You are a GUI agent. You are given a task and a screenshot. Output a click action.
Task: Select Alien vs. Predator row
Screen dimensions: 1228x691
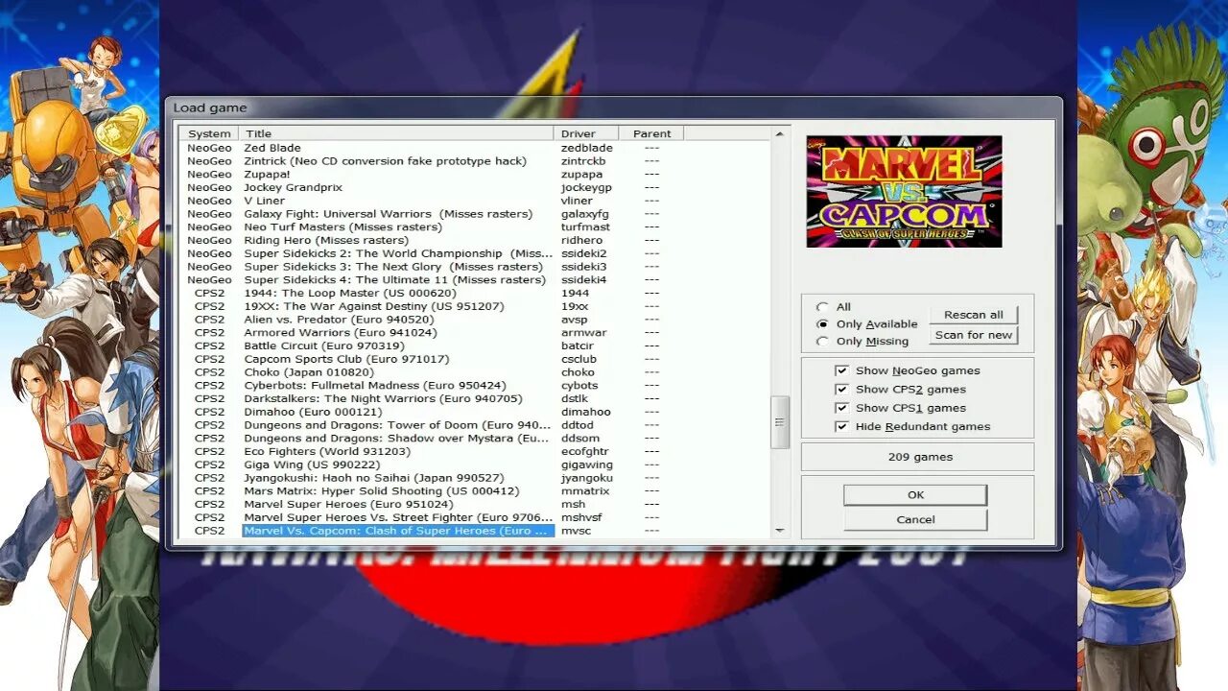tap(475, 320)
